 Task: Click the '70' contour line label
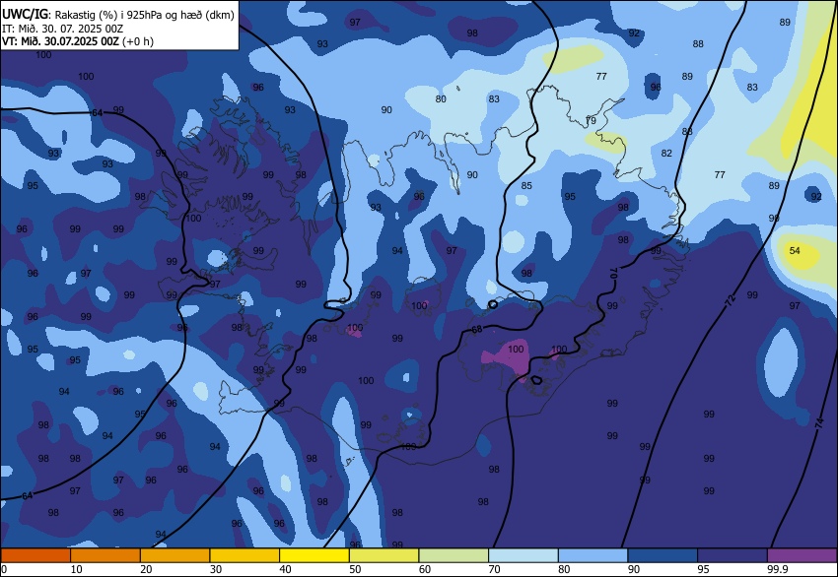coord(613,274)
